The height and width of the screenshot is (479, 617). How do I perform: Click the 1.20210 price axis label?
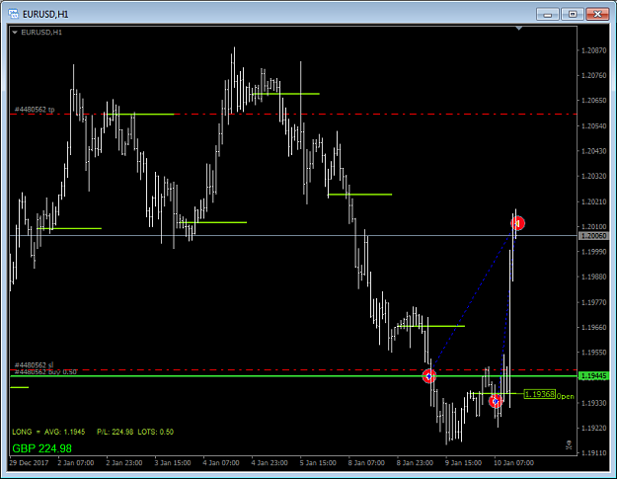594,201
